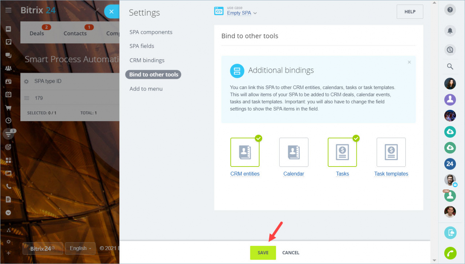The height and width of the screenshot is (264, 465).
Task: Open sidebar settings gear icon
Action: coord(8,242)
